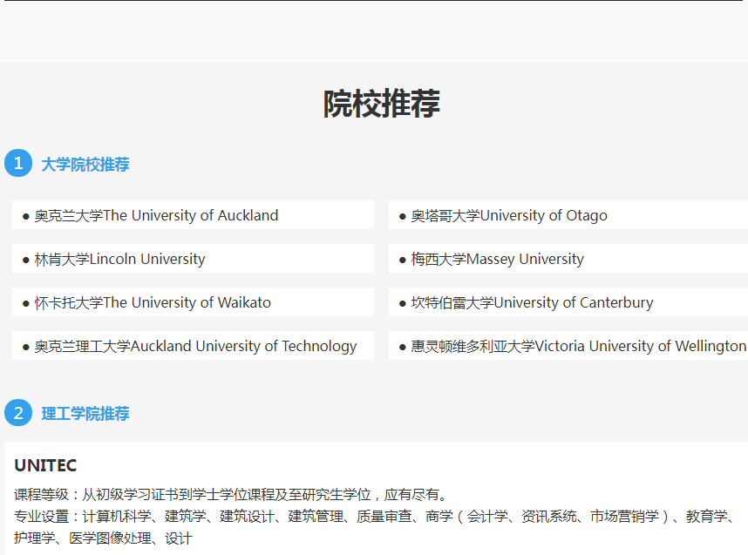Select 奥克兰理工大学Auckland University of Technology entry
The height and width of the screenshot is (555, 748).
pos(194,345)
